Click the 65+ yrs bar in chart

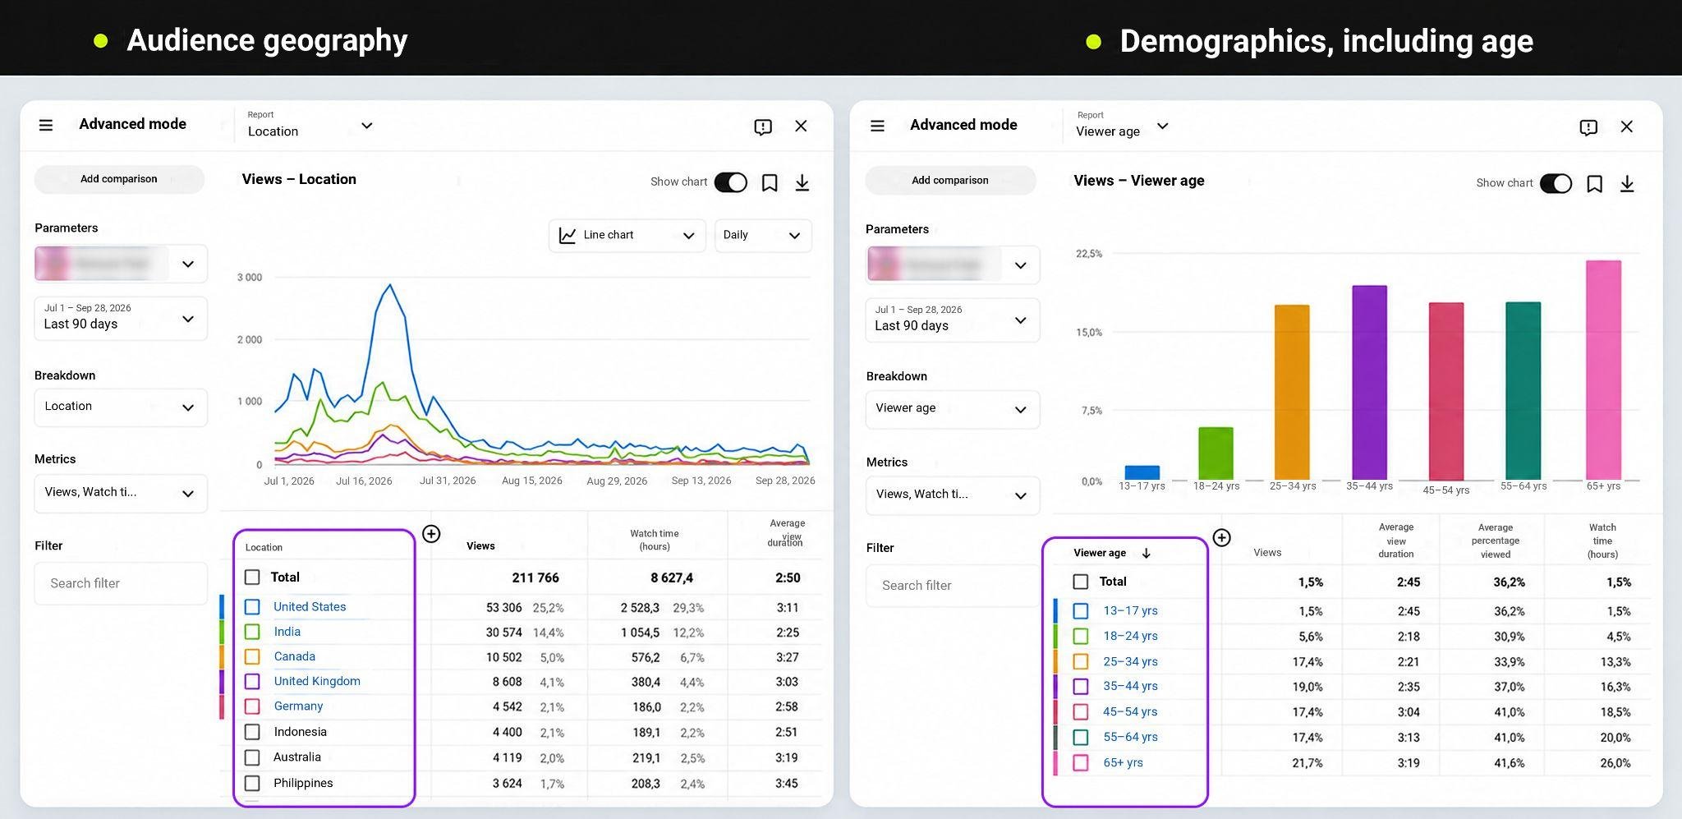click(x=1603, y=370)
